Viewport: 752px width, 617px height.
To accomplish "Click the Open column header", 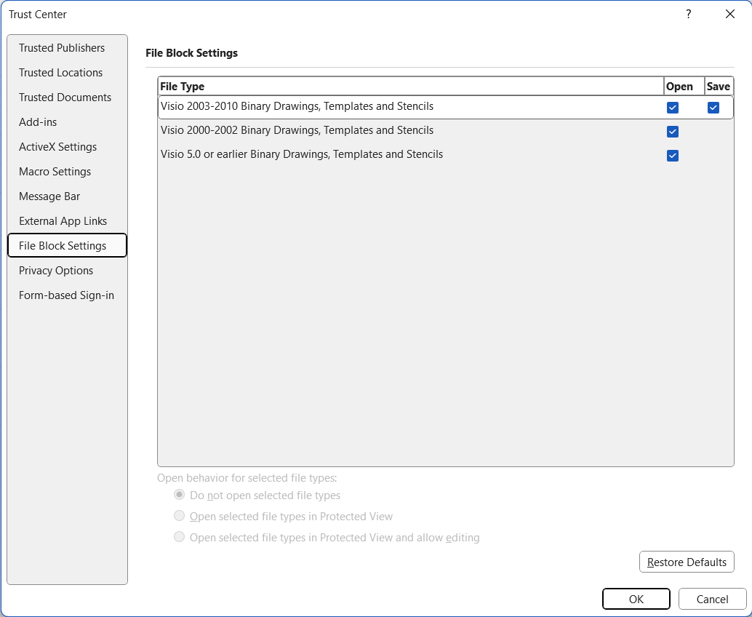I will pos(684,87).
